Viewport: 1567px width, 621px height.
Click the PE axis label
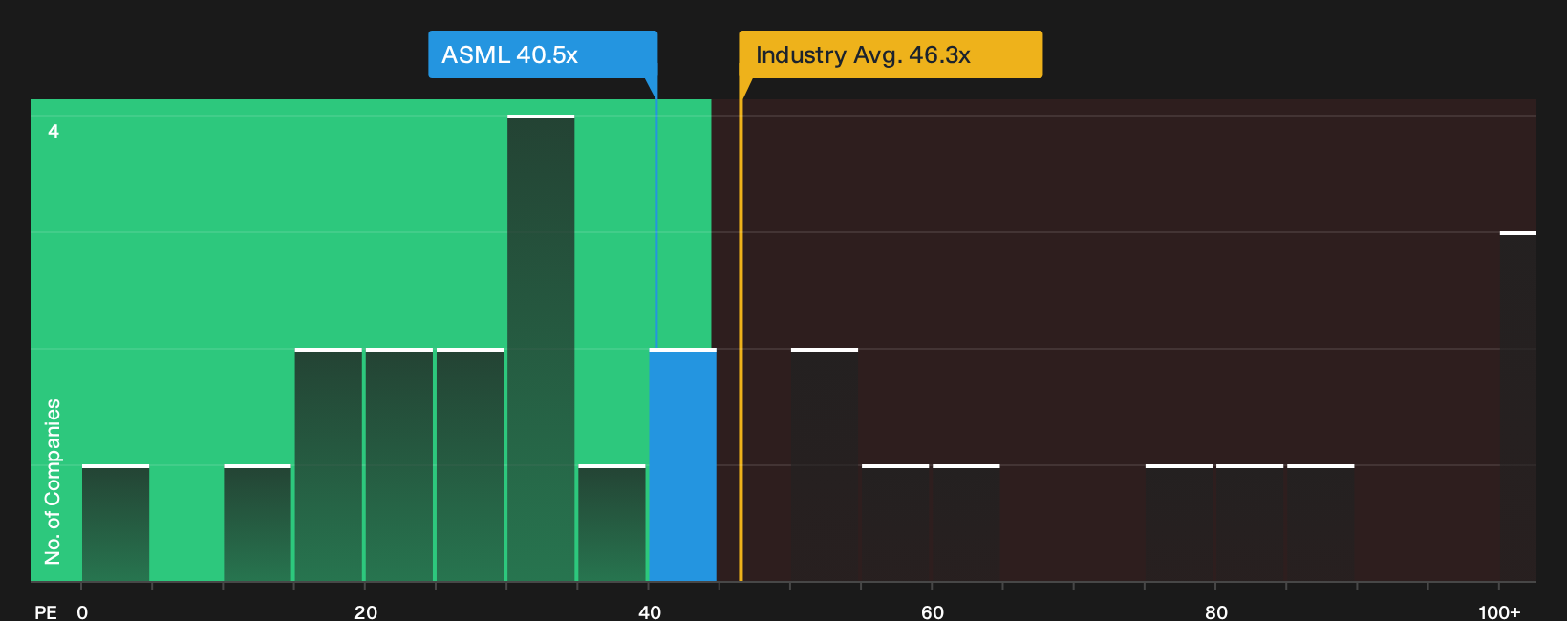tap(46, 611)
